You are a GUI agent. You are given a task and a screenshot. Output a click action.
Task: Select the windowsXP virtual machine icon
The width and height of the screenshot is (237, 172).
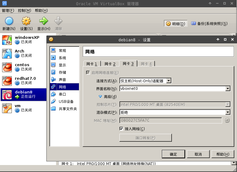(7, 40)
